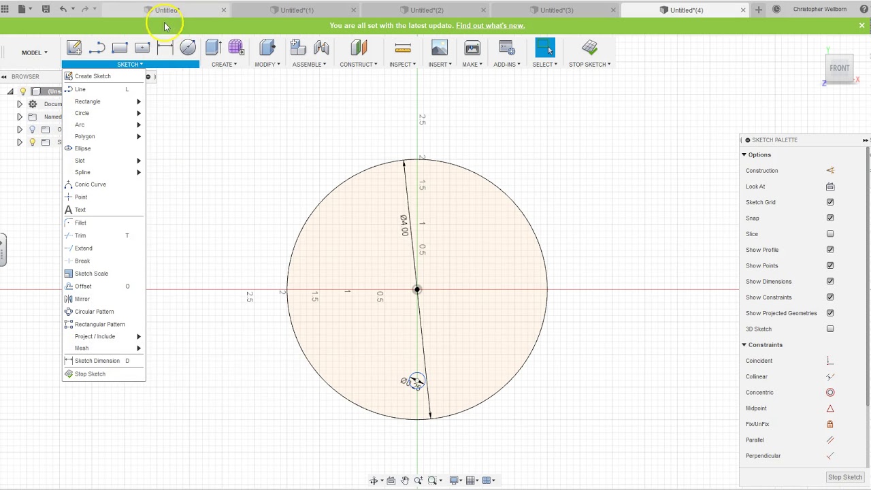The width and height of the screenshot is (871, 490).
Task: Click Stop Sketch button in Sketch Palette
Action: tap(845, 478)
